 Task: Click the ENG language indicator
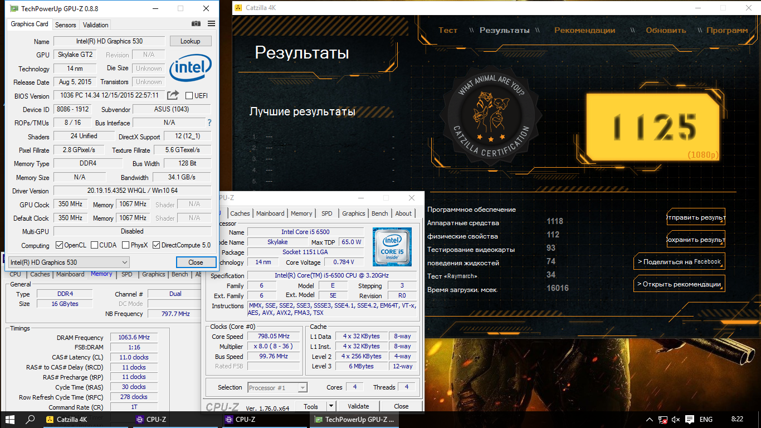(x=706, y=420)
